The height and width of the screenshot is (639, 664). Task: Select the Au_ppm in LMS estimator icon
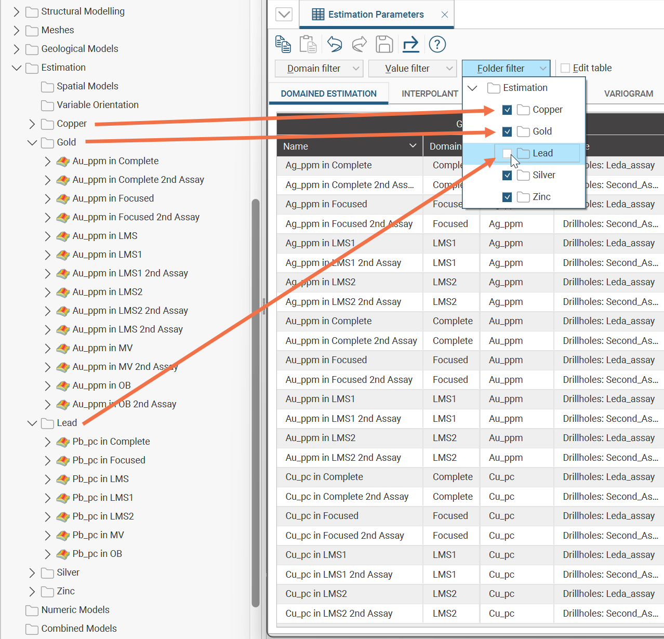[63, 236]
